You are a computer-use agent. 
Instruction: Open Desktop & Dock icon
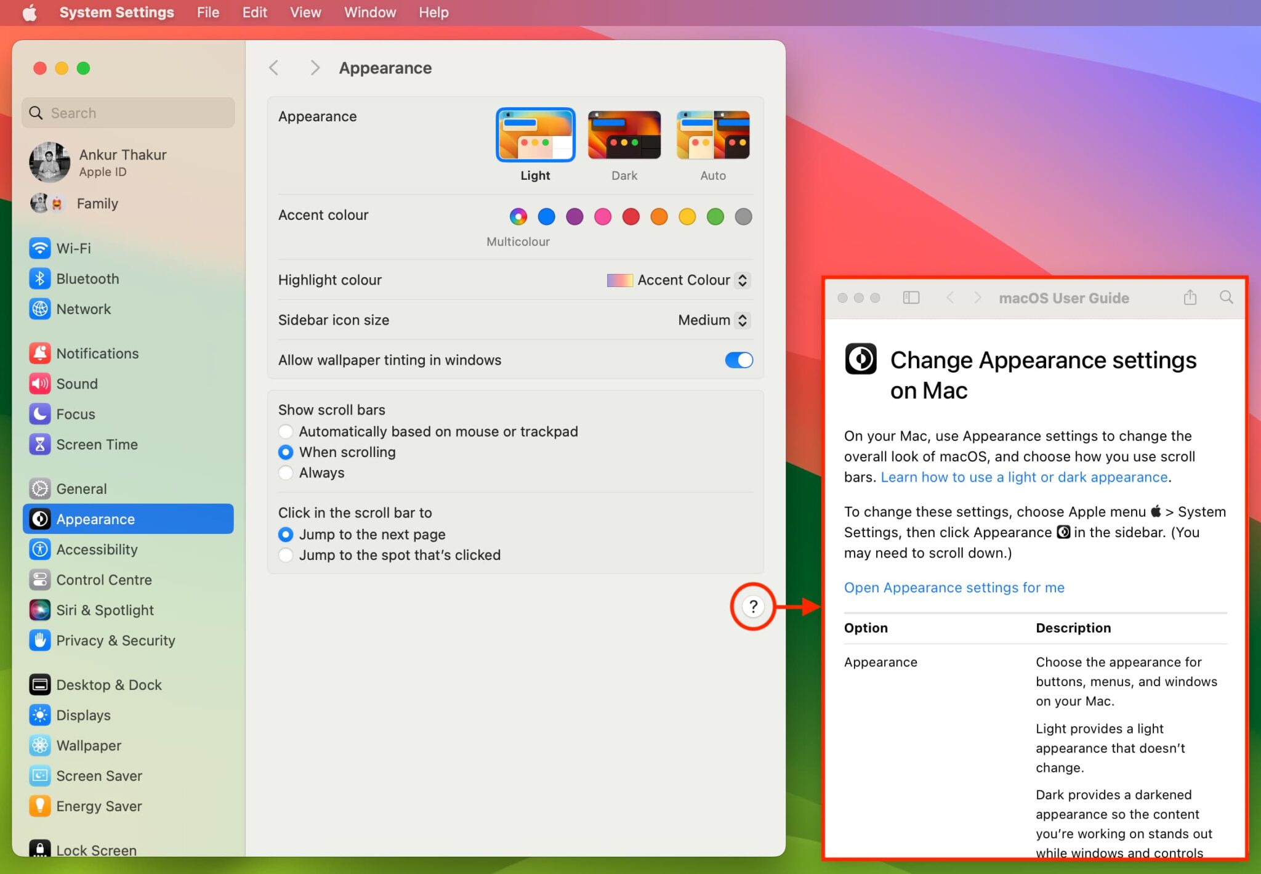(x=40, y=685)
